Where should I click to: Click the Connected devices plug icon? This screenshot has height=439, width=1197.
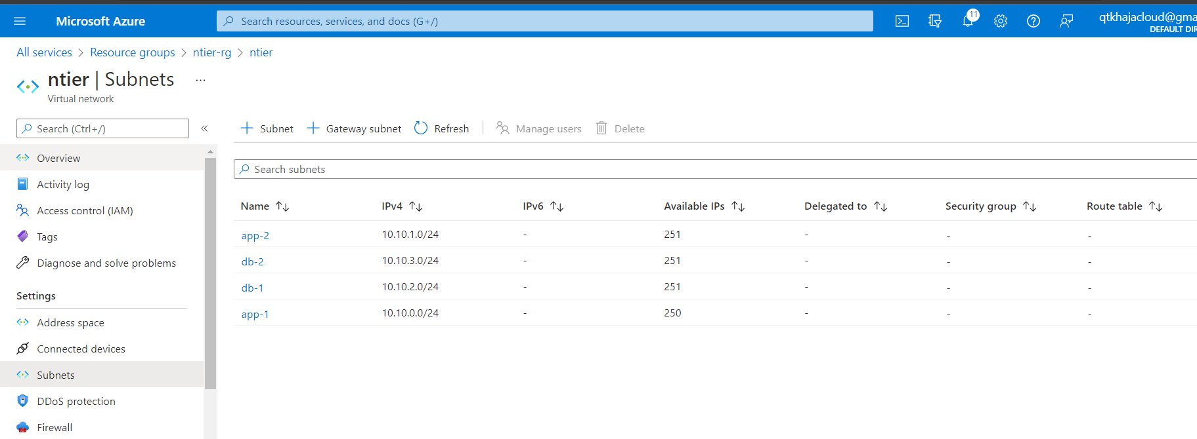tap(23, 348)
